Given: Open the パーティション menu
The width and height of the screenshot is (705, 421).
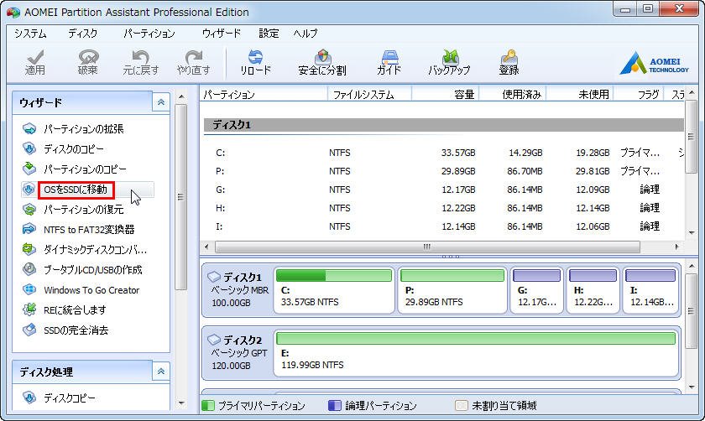Looking at the screenshot, I should click(x=149, y=34).
